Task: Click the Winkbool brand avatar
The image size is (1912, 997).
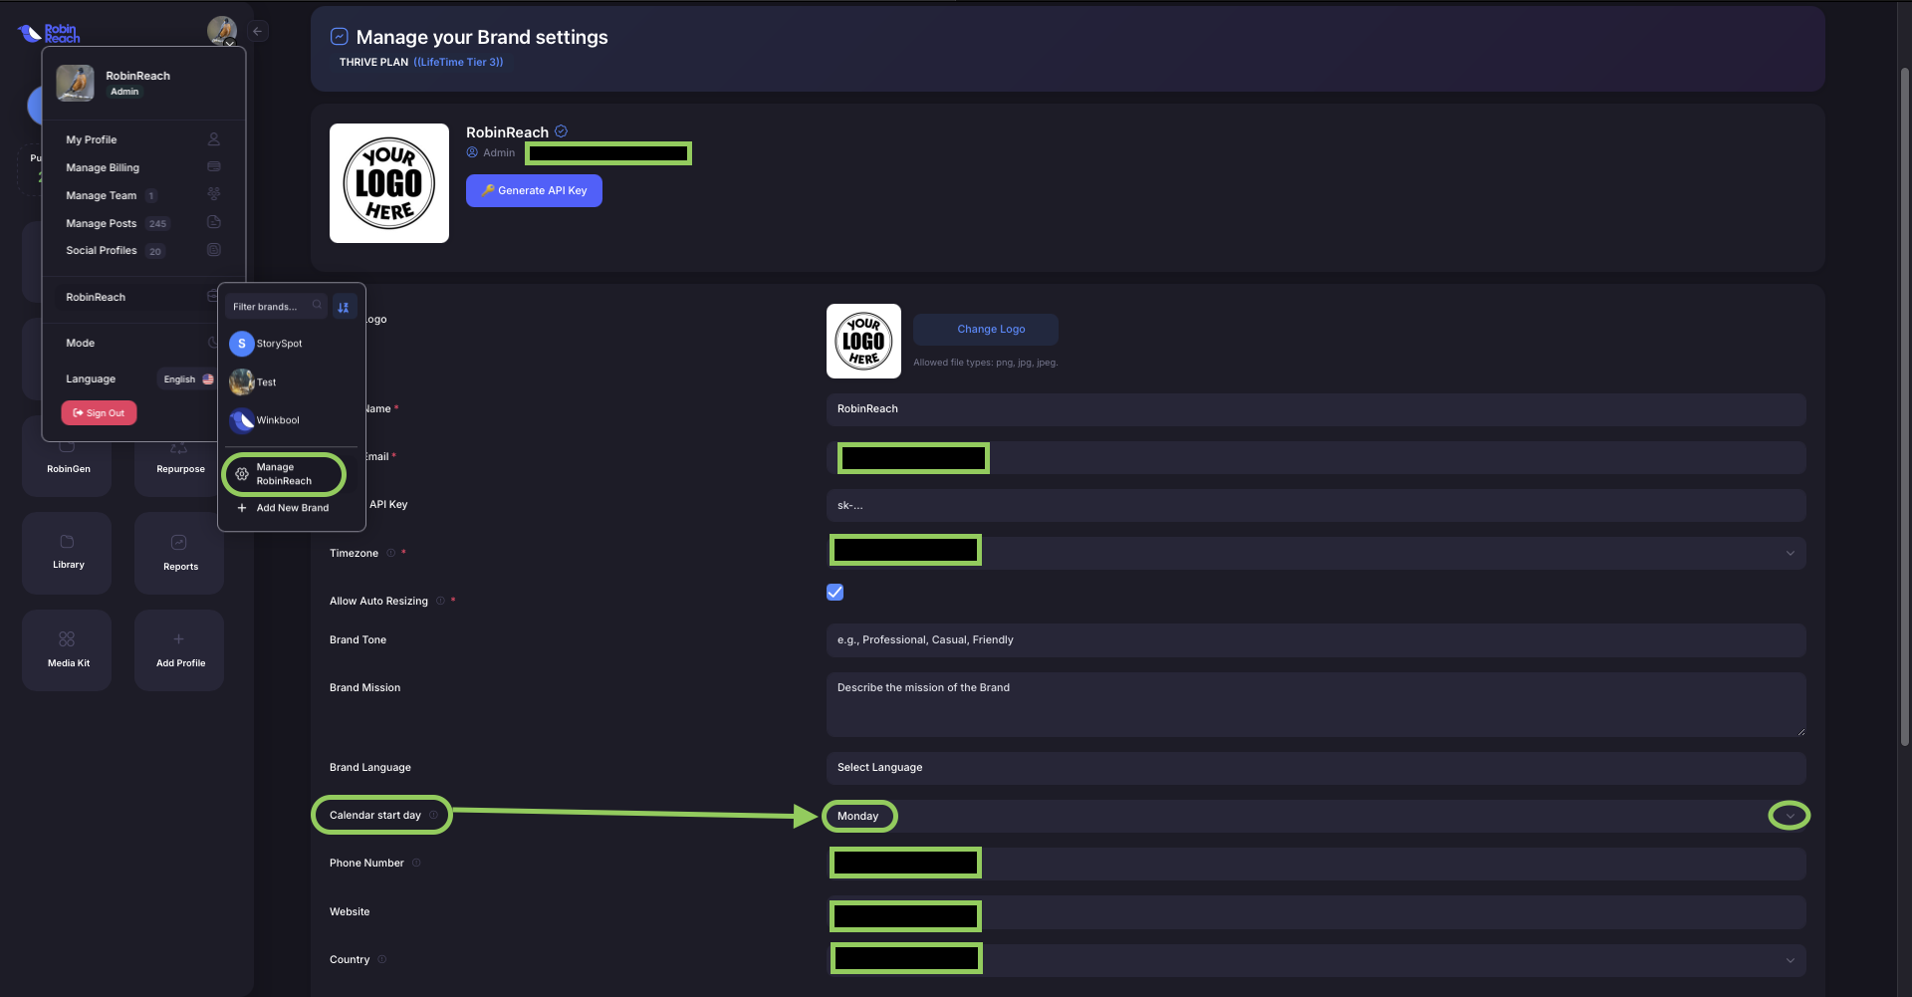Action: [241, 420]
